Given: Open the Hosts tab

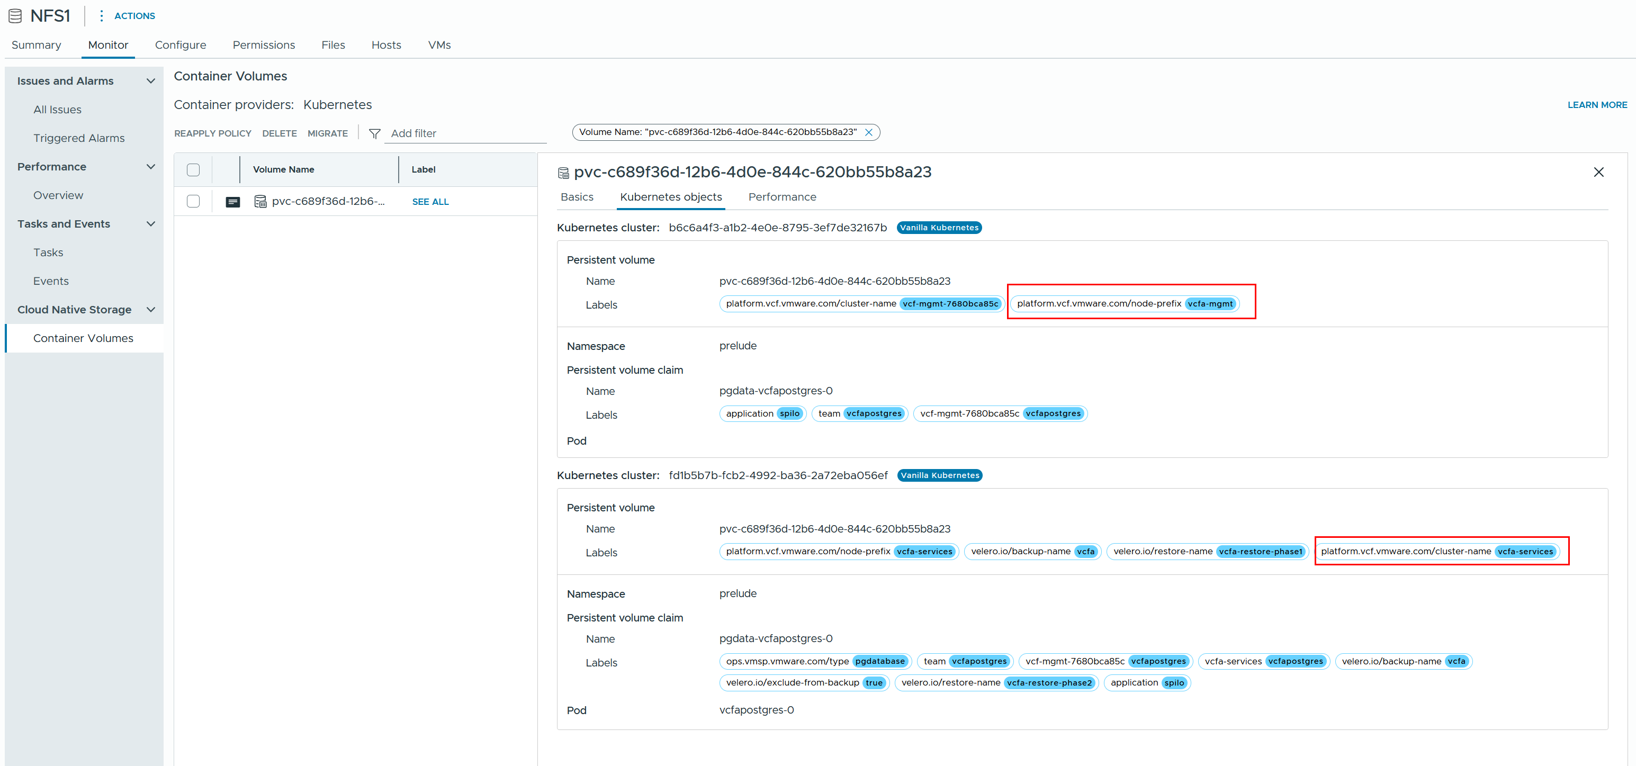Looking at the screenshot, I should click(x=386, y=45).
